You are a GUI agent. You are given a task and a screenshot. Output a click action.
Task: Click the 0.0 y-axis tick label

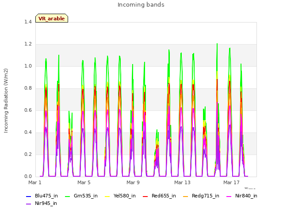pyautogui.click(x=28, y=177)
